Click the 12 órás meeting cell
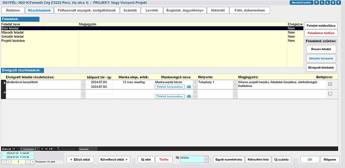This screenshot has width=345, height=168. click(x=134, y=82)
